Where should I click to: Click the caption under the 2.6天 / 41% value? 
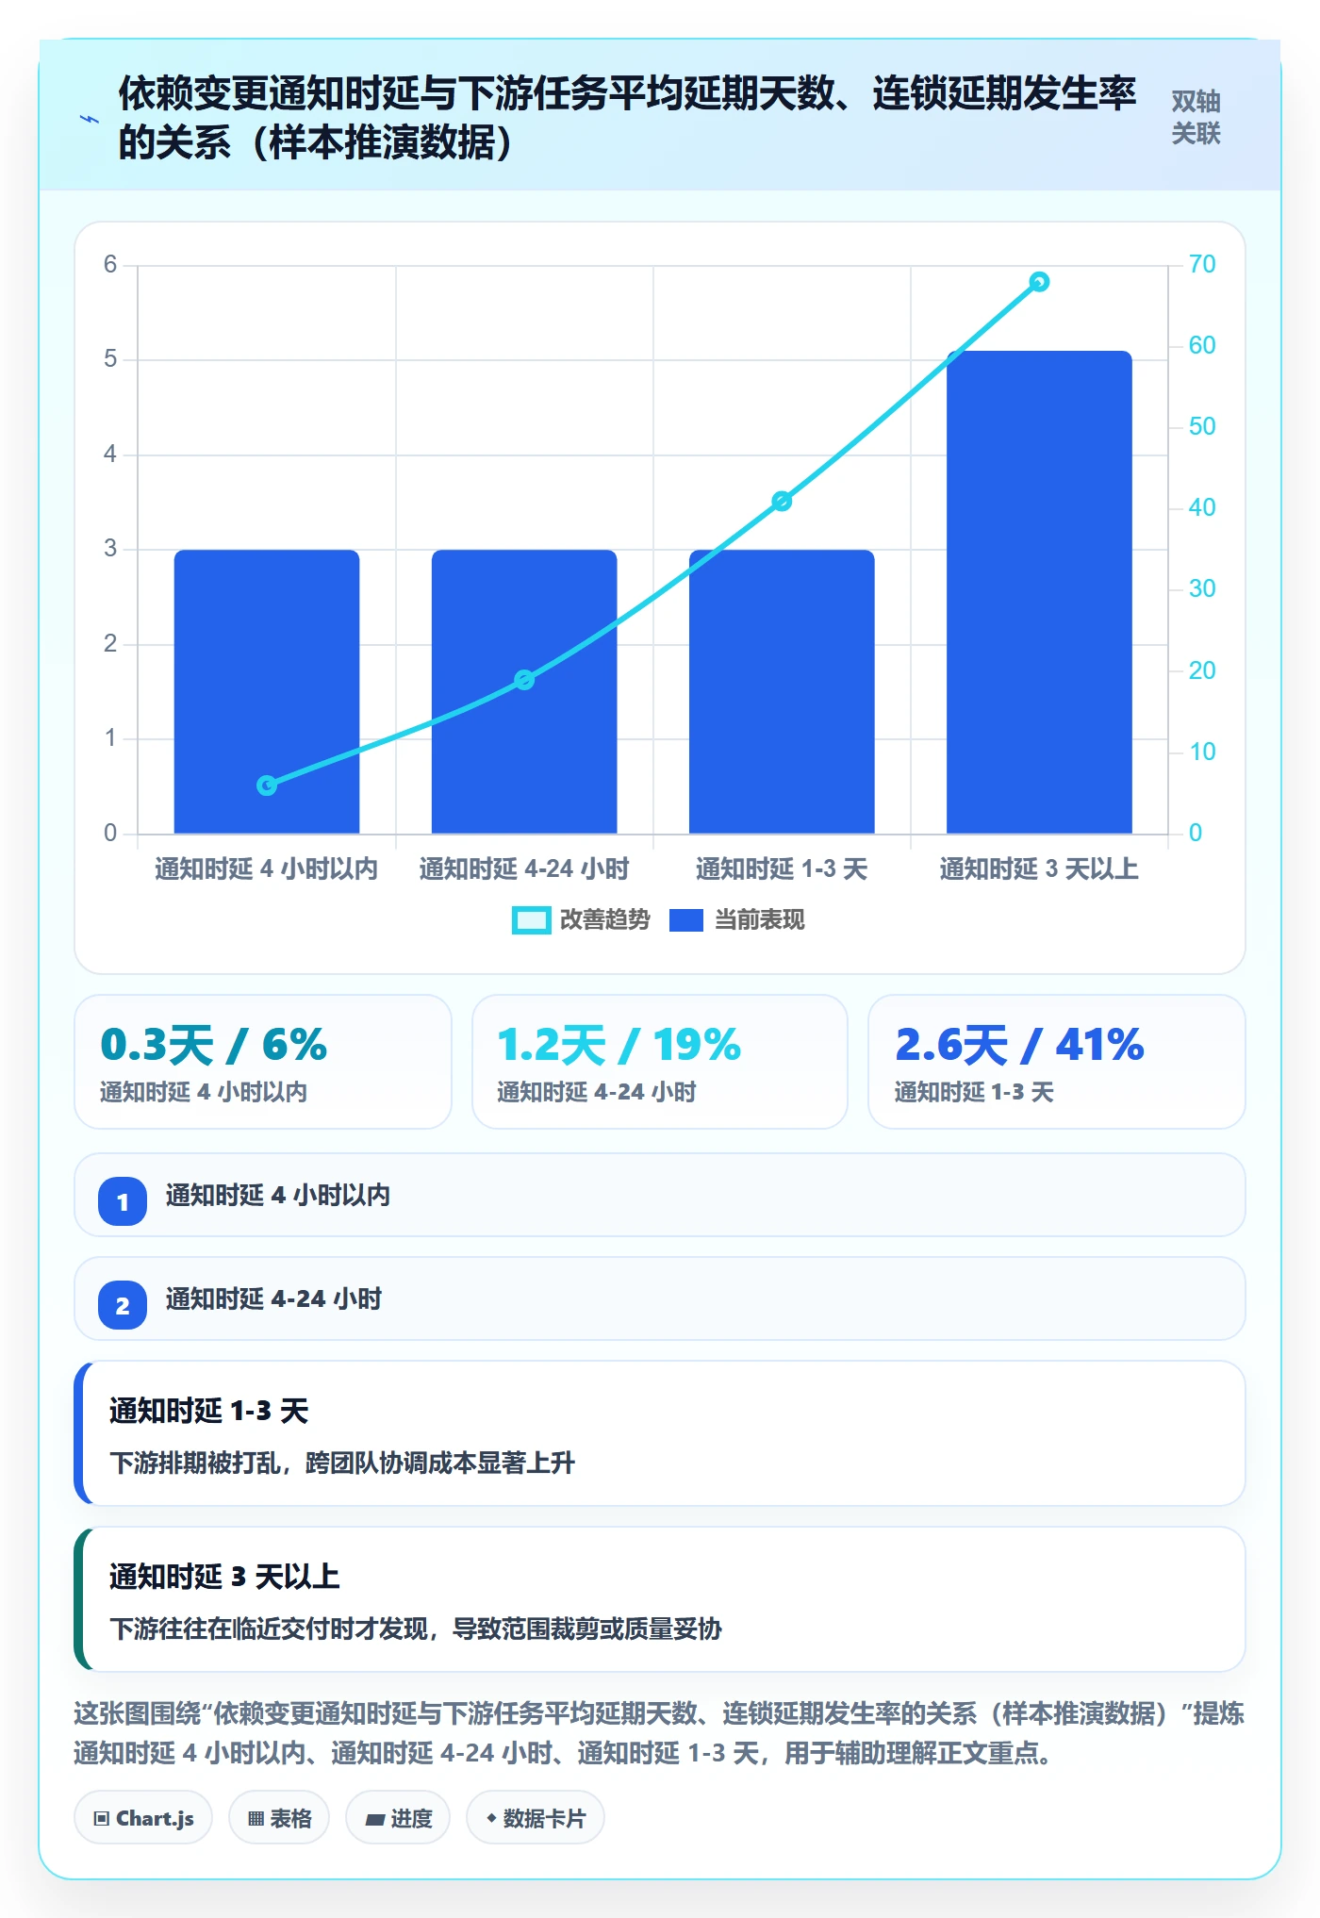[x=974, y=1092]
